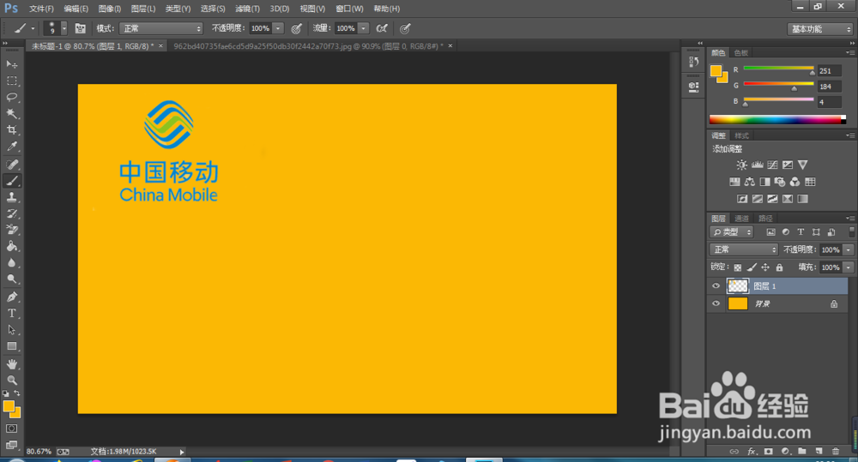Open the 不透明度 opacity dropdown in options bar
858x462 pixels.
278,28
